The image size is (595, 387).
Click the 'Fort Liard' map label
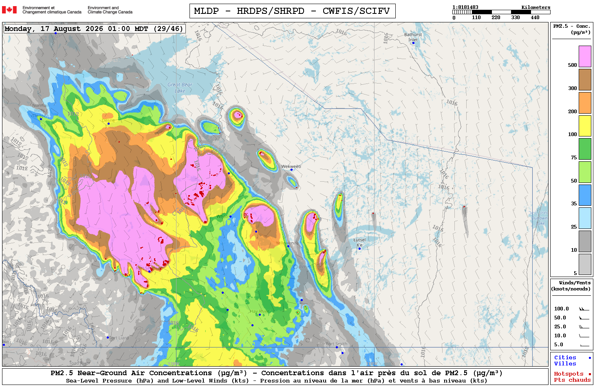pos(119,338)
